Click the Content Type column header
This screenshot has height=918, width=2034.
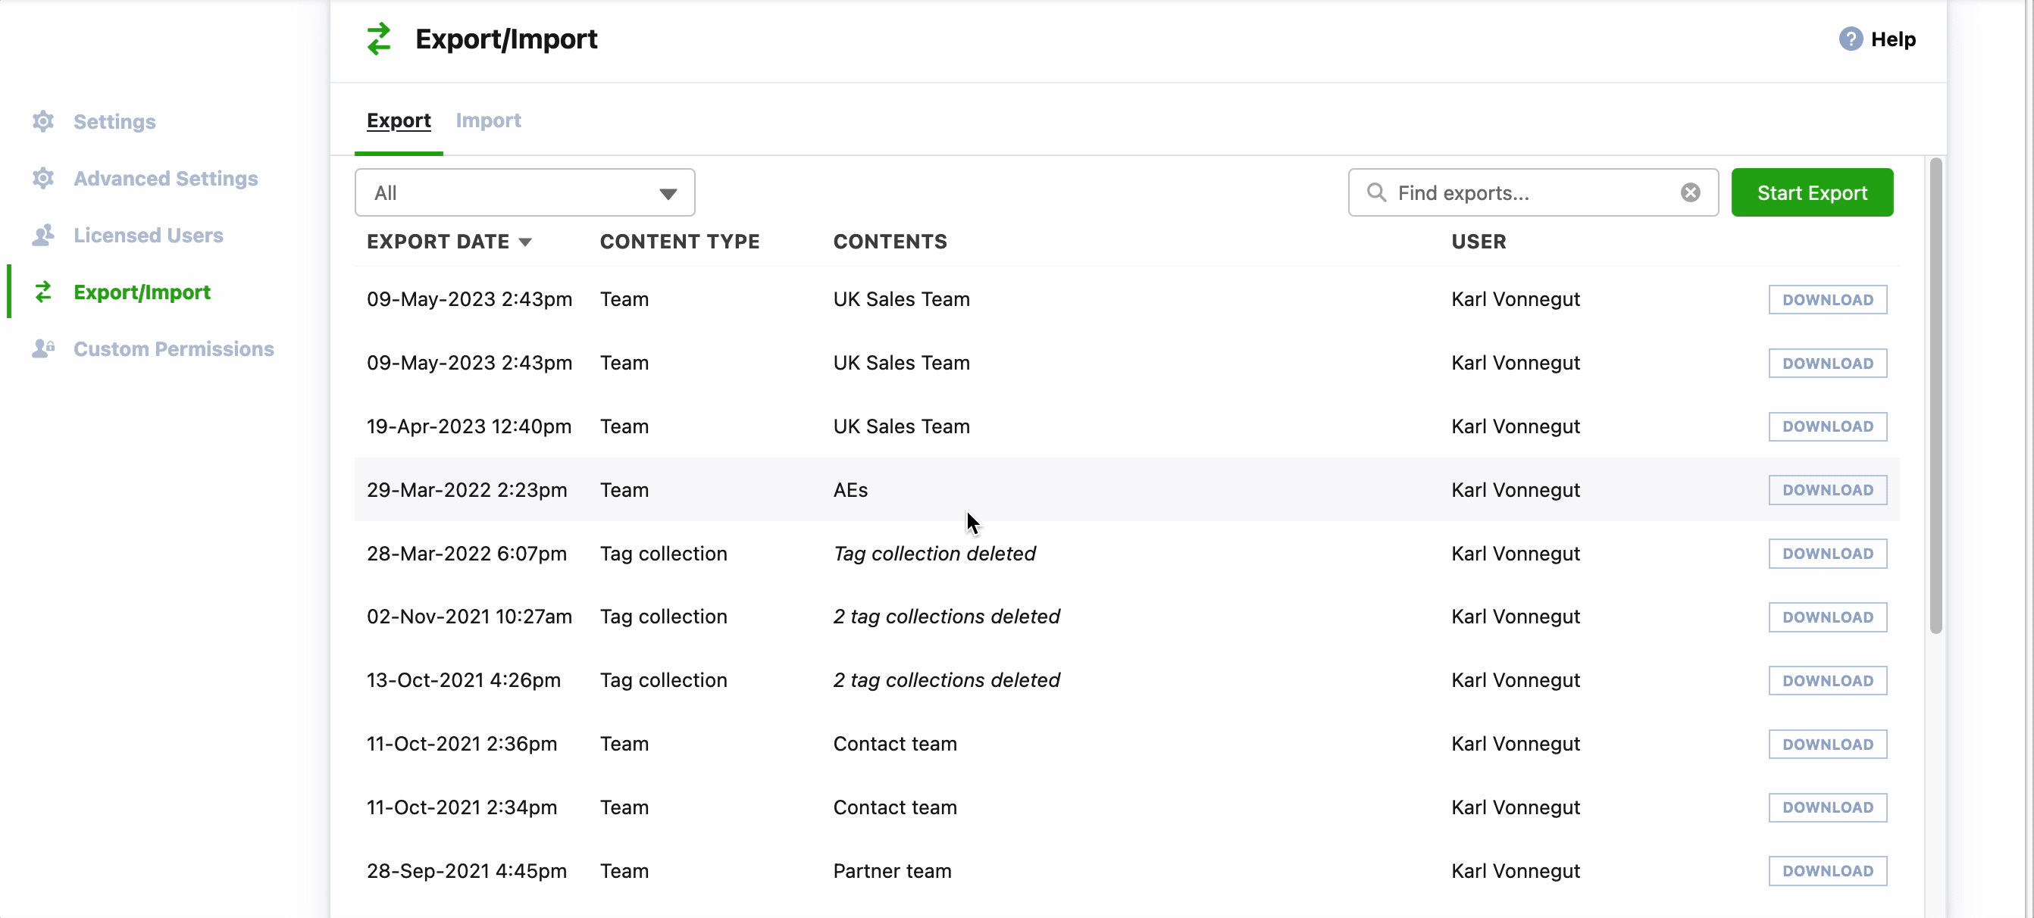(x=679, y=242)
